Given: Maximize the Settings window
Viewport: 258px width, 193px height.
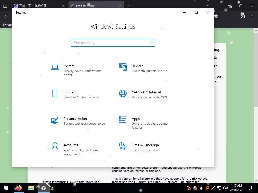Looking at the screenshot, I should [196, 12].
